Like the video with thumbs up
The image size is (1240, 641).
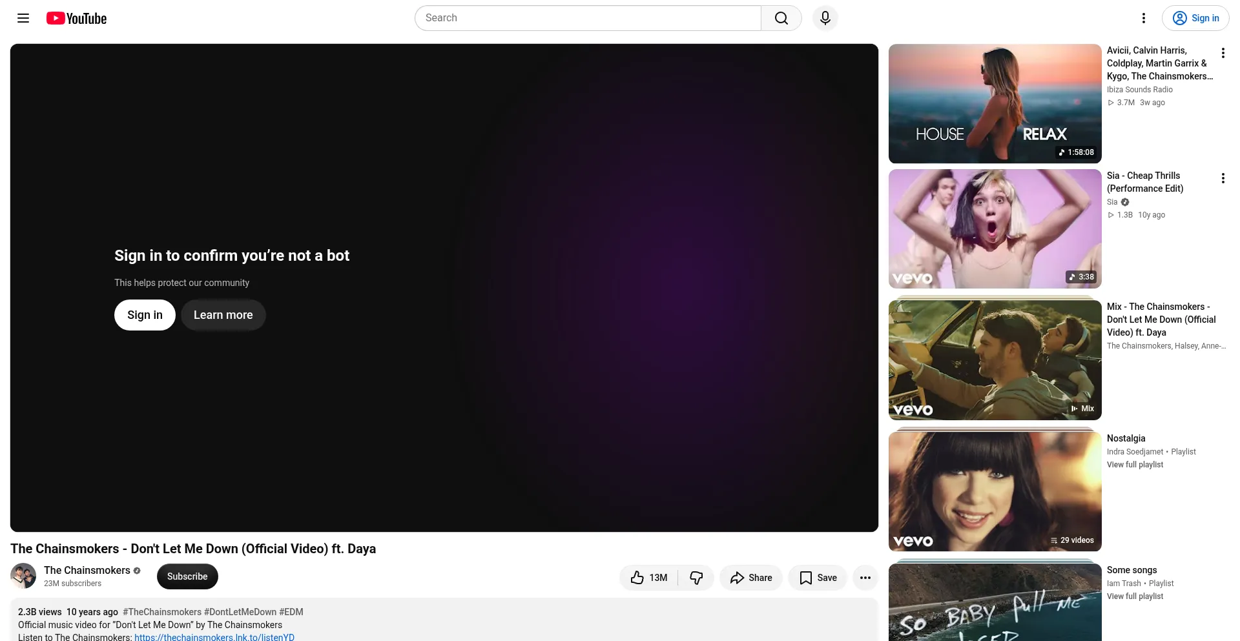coord(649,578)
